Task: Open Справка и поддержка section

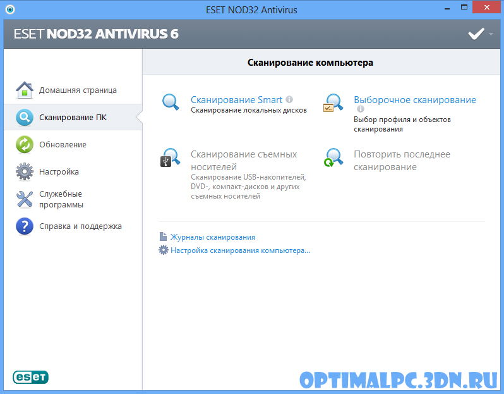Action: (x=80, y=226)
